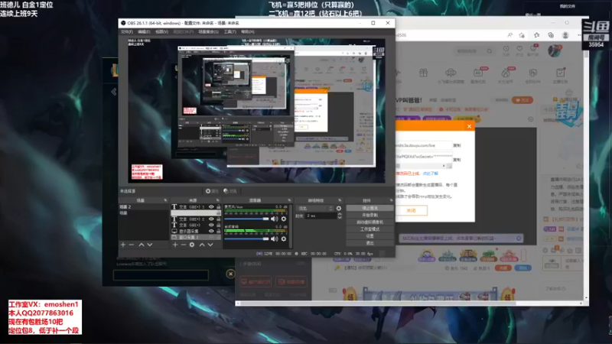
Task: Start the virtual camera in OBS
Action: (369, 222)
